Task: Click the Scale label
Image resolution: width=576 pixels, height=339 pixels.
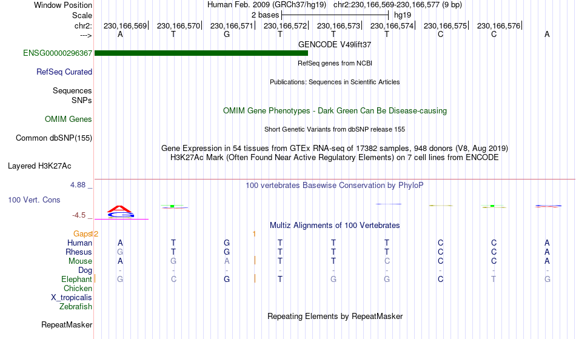Action: pos(82,15)
